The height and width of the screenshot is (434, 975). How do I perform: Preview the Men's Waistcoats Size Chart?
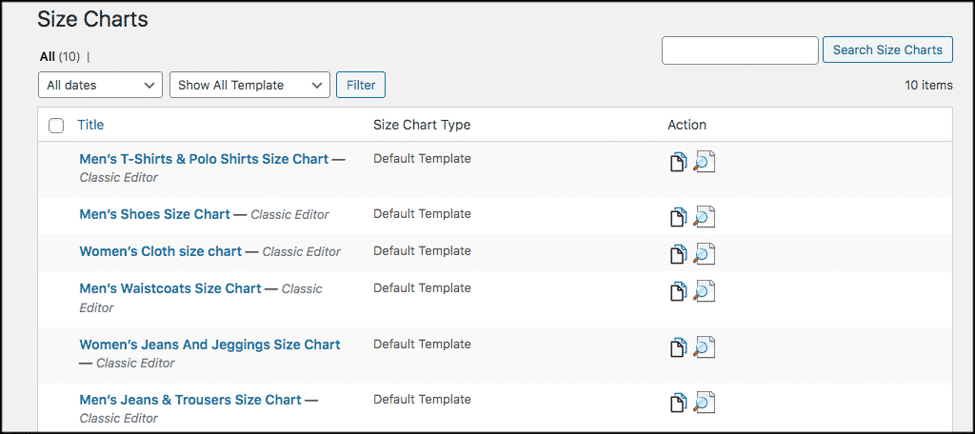[x=704, y=291]
